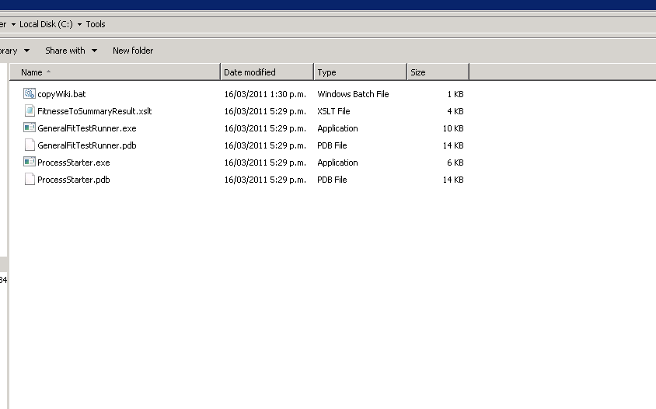Select the FitnesseToSummaryResult.xslt file name

95,111
